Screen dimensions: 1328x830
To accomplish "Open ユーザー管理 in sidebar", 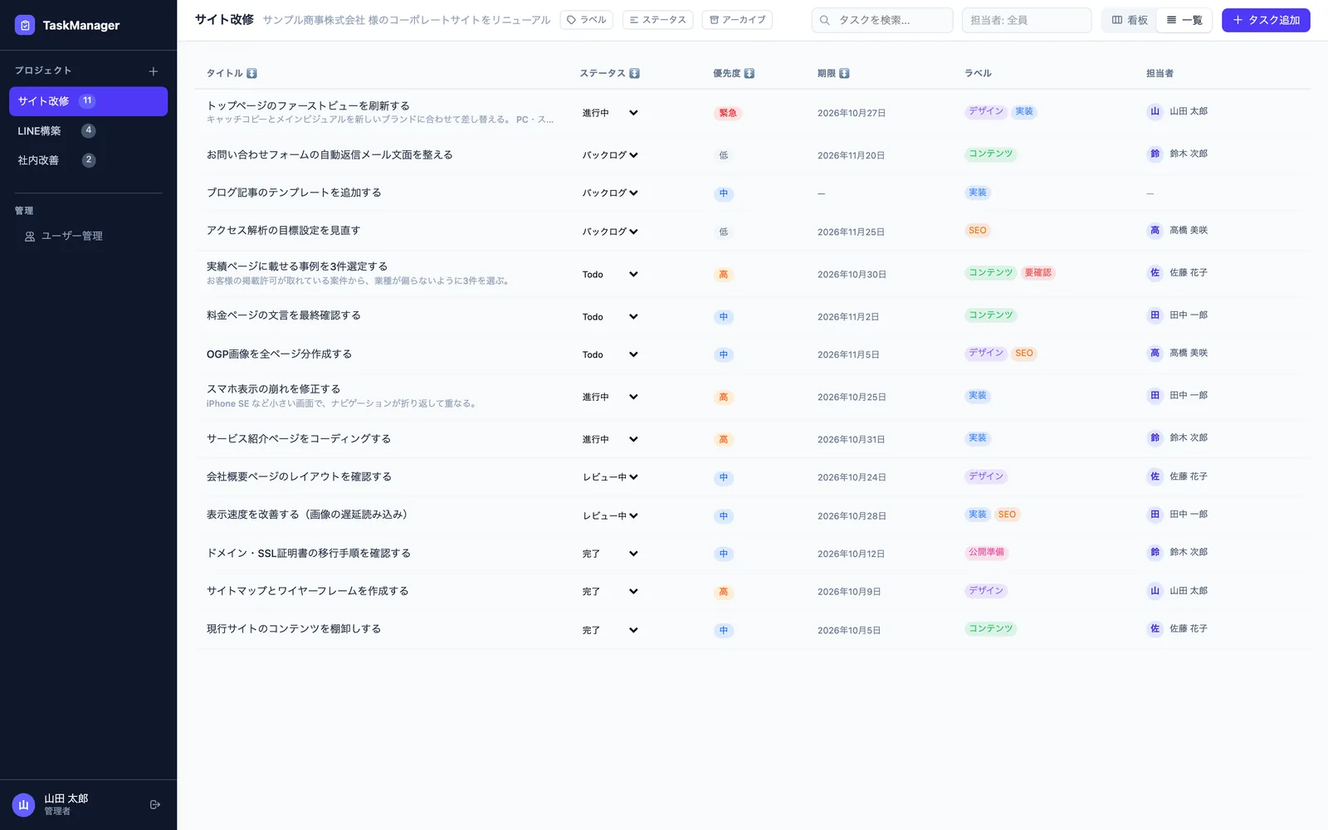I will click(x=88, y=237).
